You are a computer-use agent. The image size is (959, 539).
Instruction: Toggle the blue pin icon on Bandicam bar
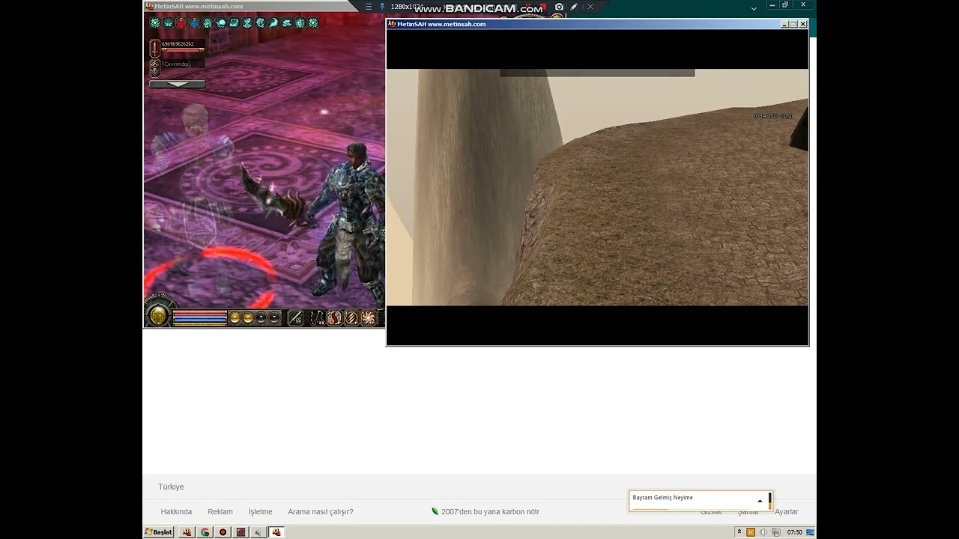coord(382,7)
